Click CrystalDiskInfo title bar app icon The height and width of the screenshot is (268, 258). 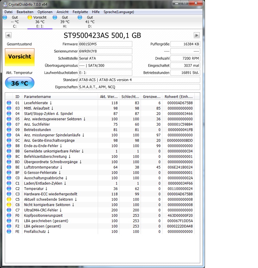point(5,4)
